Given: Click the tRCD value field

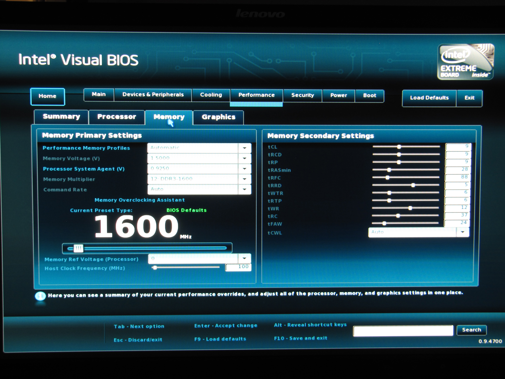Looking at the screenshot, I should click(458, 154).
